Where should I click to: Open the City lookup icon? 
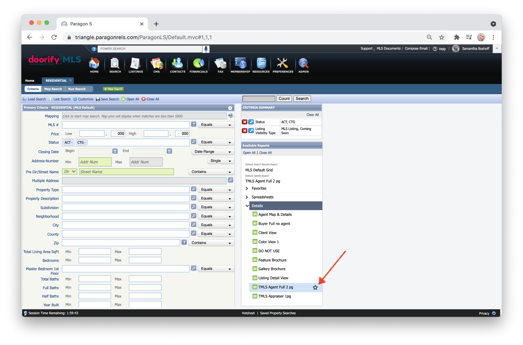(x=193, y=225)
